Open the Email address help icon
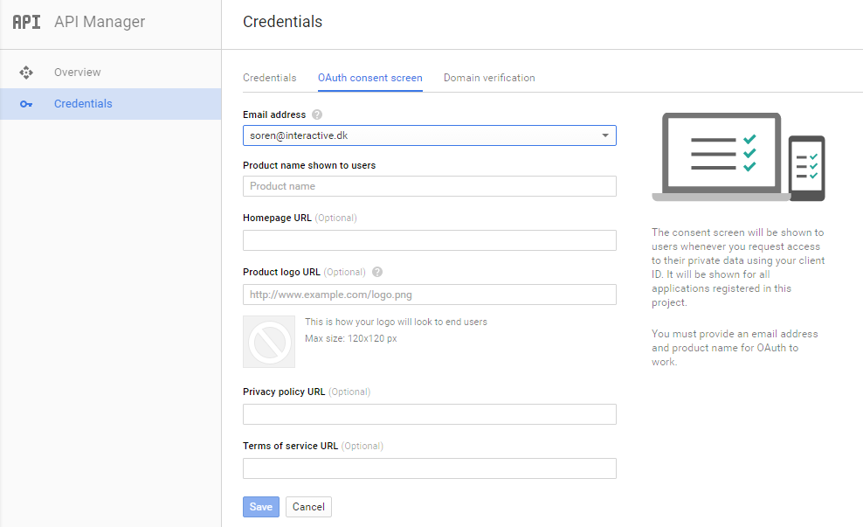This screenshot has width=863, height=527. click(317, 114)
